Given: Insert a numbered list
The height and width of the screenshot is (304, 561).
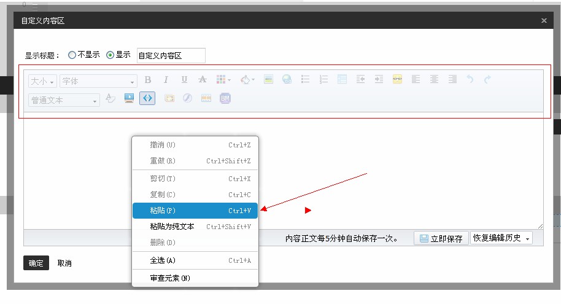Looking at the screenshot, I should [x=324, y=79].
